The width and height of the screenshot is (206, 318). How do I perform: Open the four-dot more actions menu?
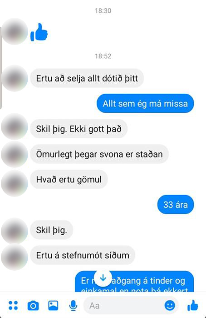[13, 305]
